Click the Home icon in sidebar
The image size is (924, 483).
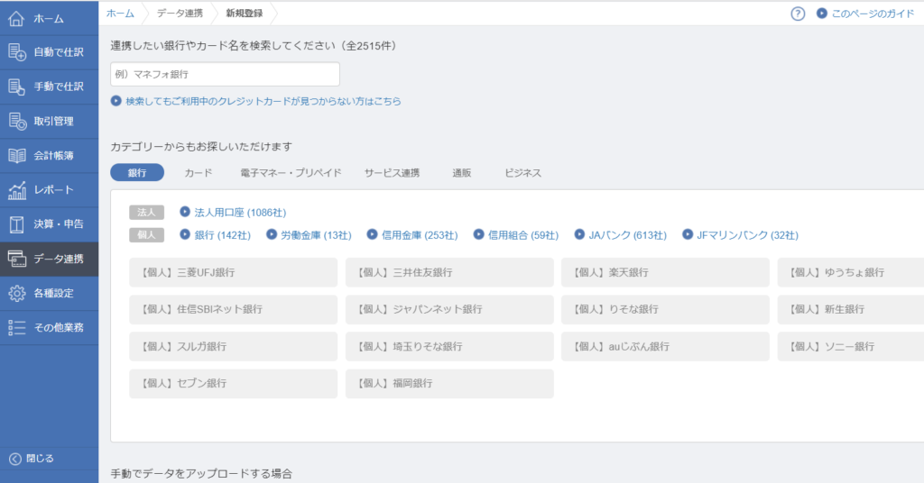click(16, 18)
